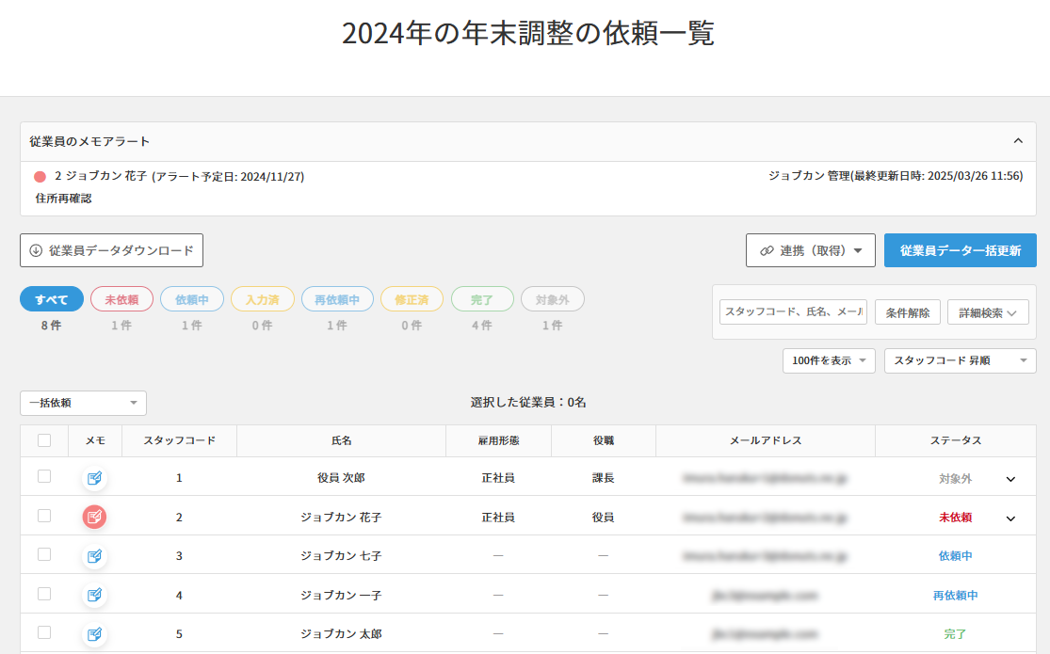The height and width of the screenshot is (654, 1050).
Task: Click the 住所再確認 memo text
Action: click(x=64, y=199)
